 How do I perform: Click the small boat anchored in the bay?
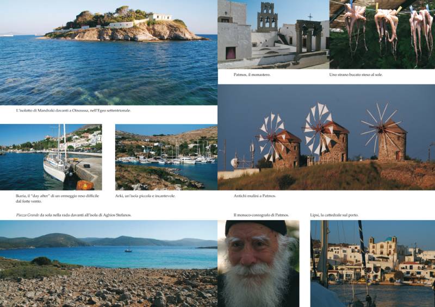coord(128,250)
